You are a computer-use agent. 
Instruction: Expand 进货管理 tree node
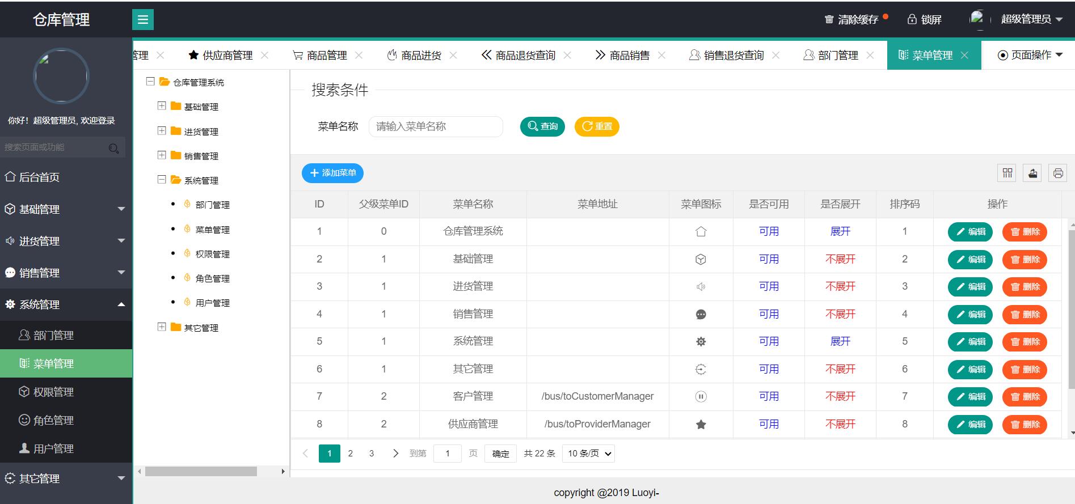point(162,131)
